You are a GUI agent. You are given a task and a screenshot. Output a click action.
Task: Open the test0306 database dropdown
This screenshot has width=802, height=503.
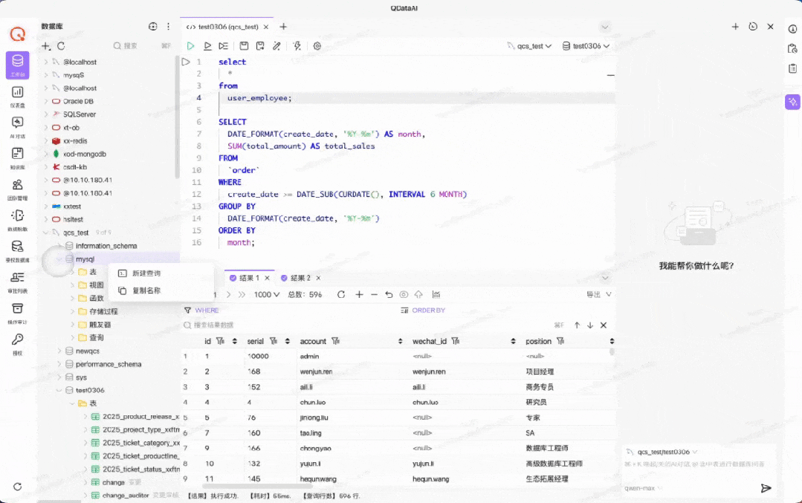(586, 46)
